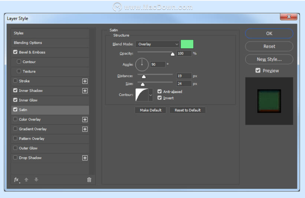Select the Inner Glow effect label
305x198 pixels.
coord(28,100)
